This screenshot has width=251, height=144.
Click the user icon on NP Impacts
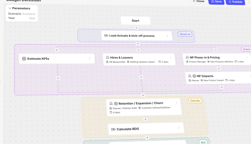point(190,76)
